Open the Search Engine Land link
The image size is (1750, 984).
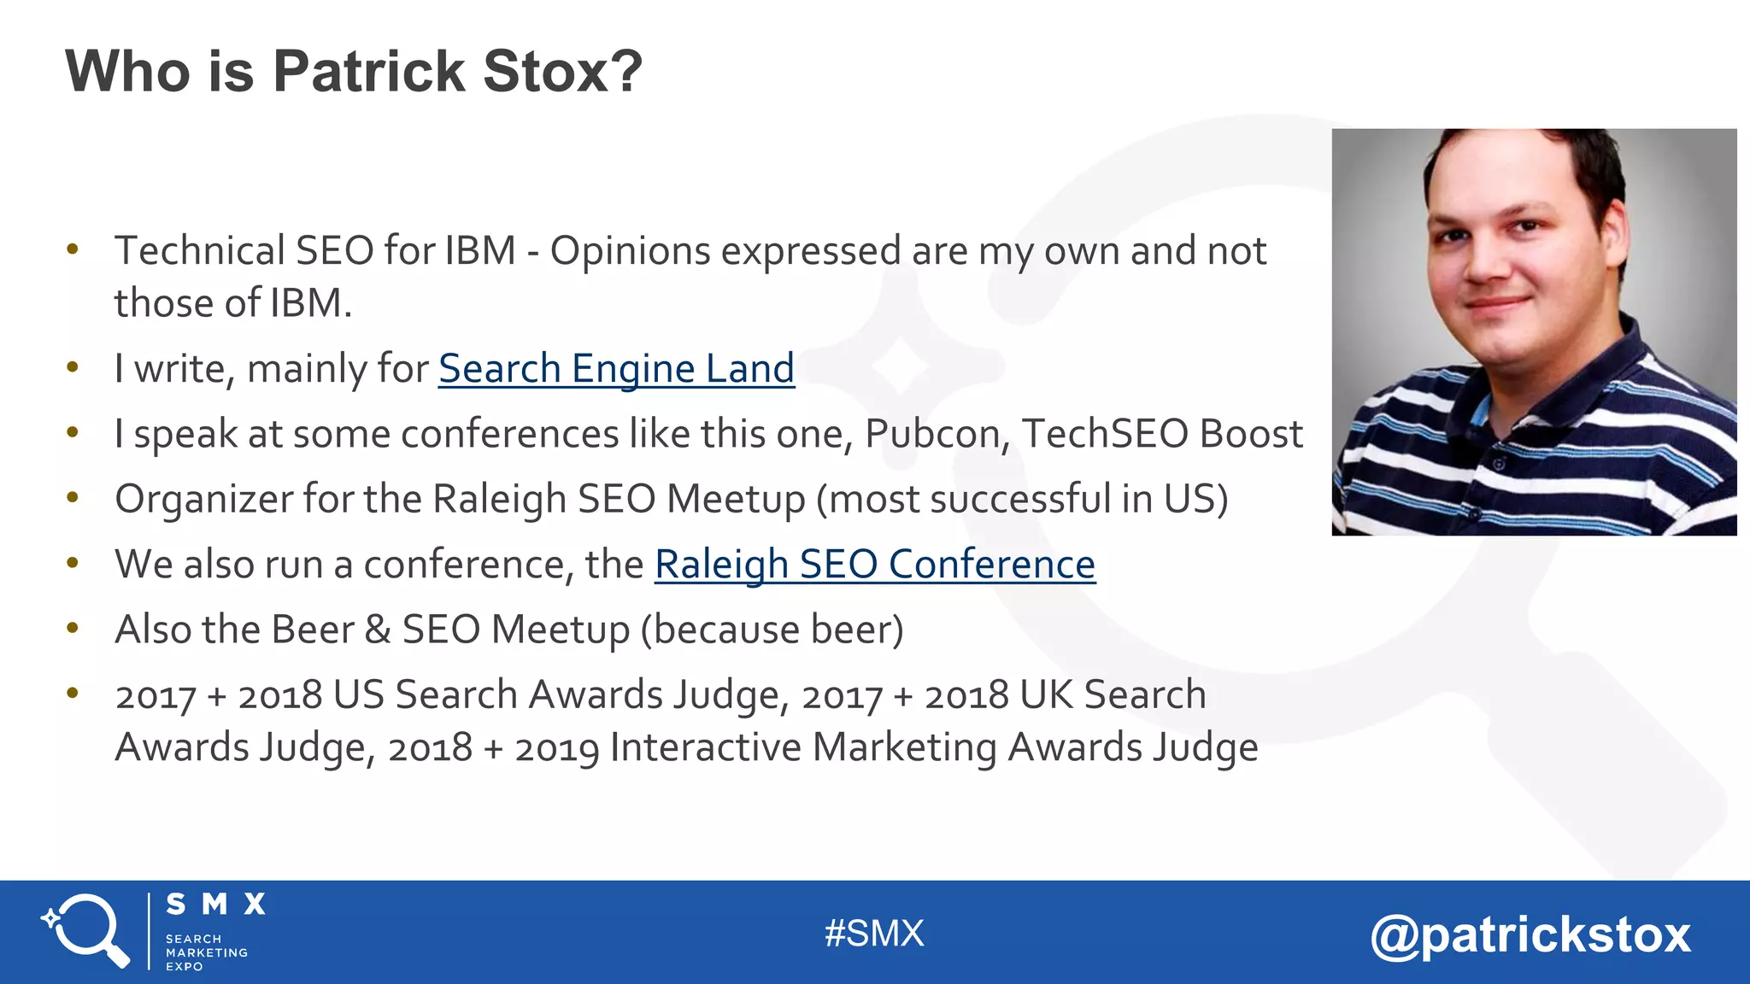[616, 369]
